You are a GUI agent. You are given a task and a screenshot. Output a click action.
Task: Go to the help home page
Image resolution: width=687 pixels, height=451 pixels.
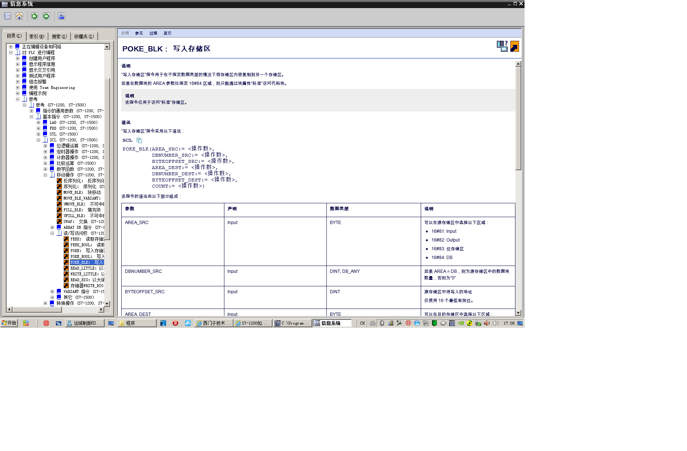pos(19,16)
